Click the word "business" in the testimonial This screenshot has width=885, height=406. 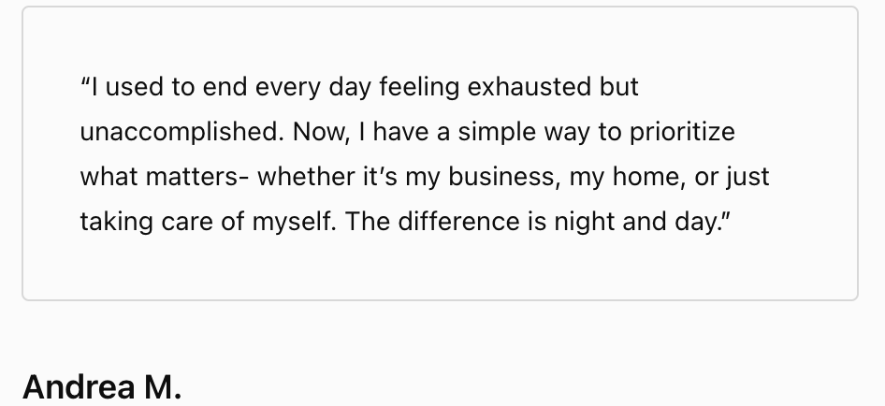(x=501, y=177)
